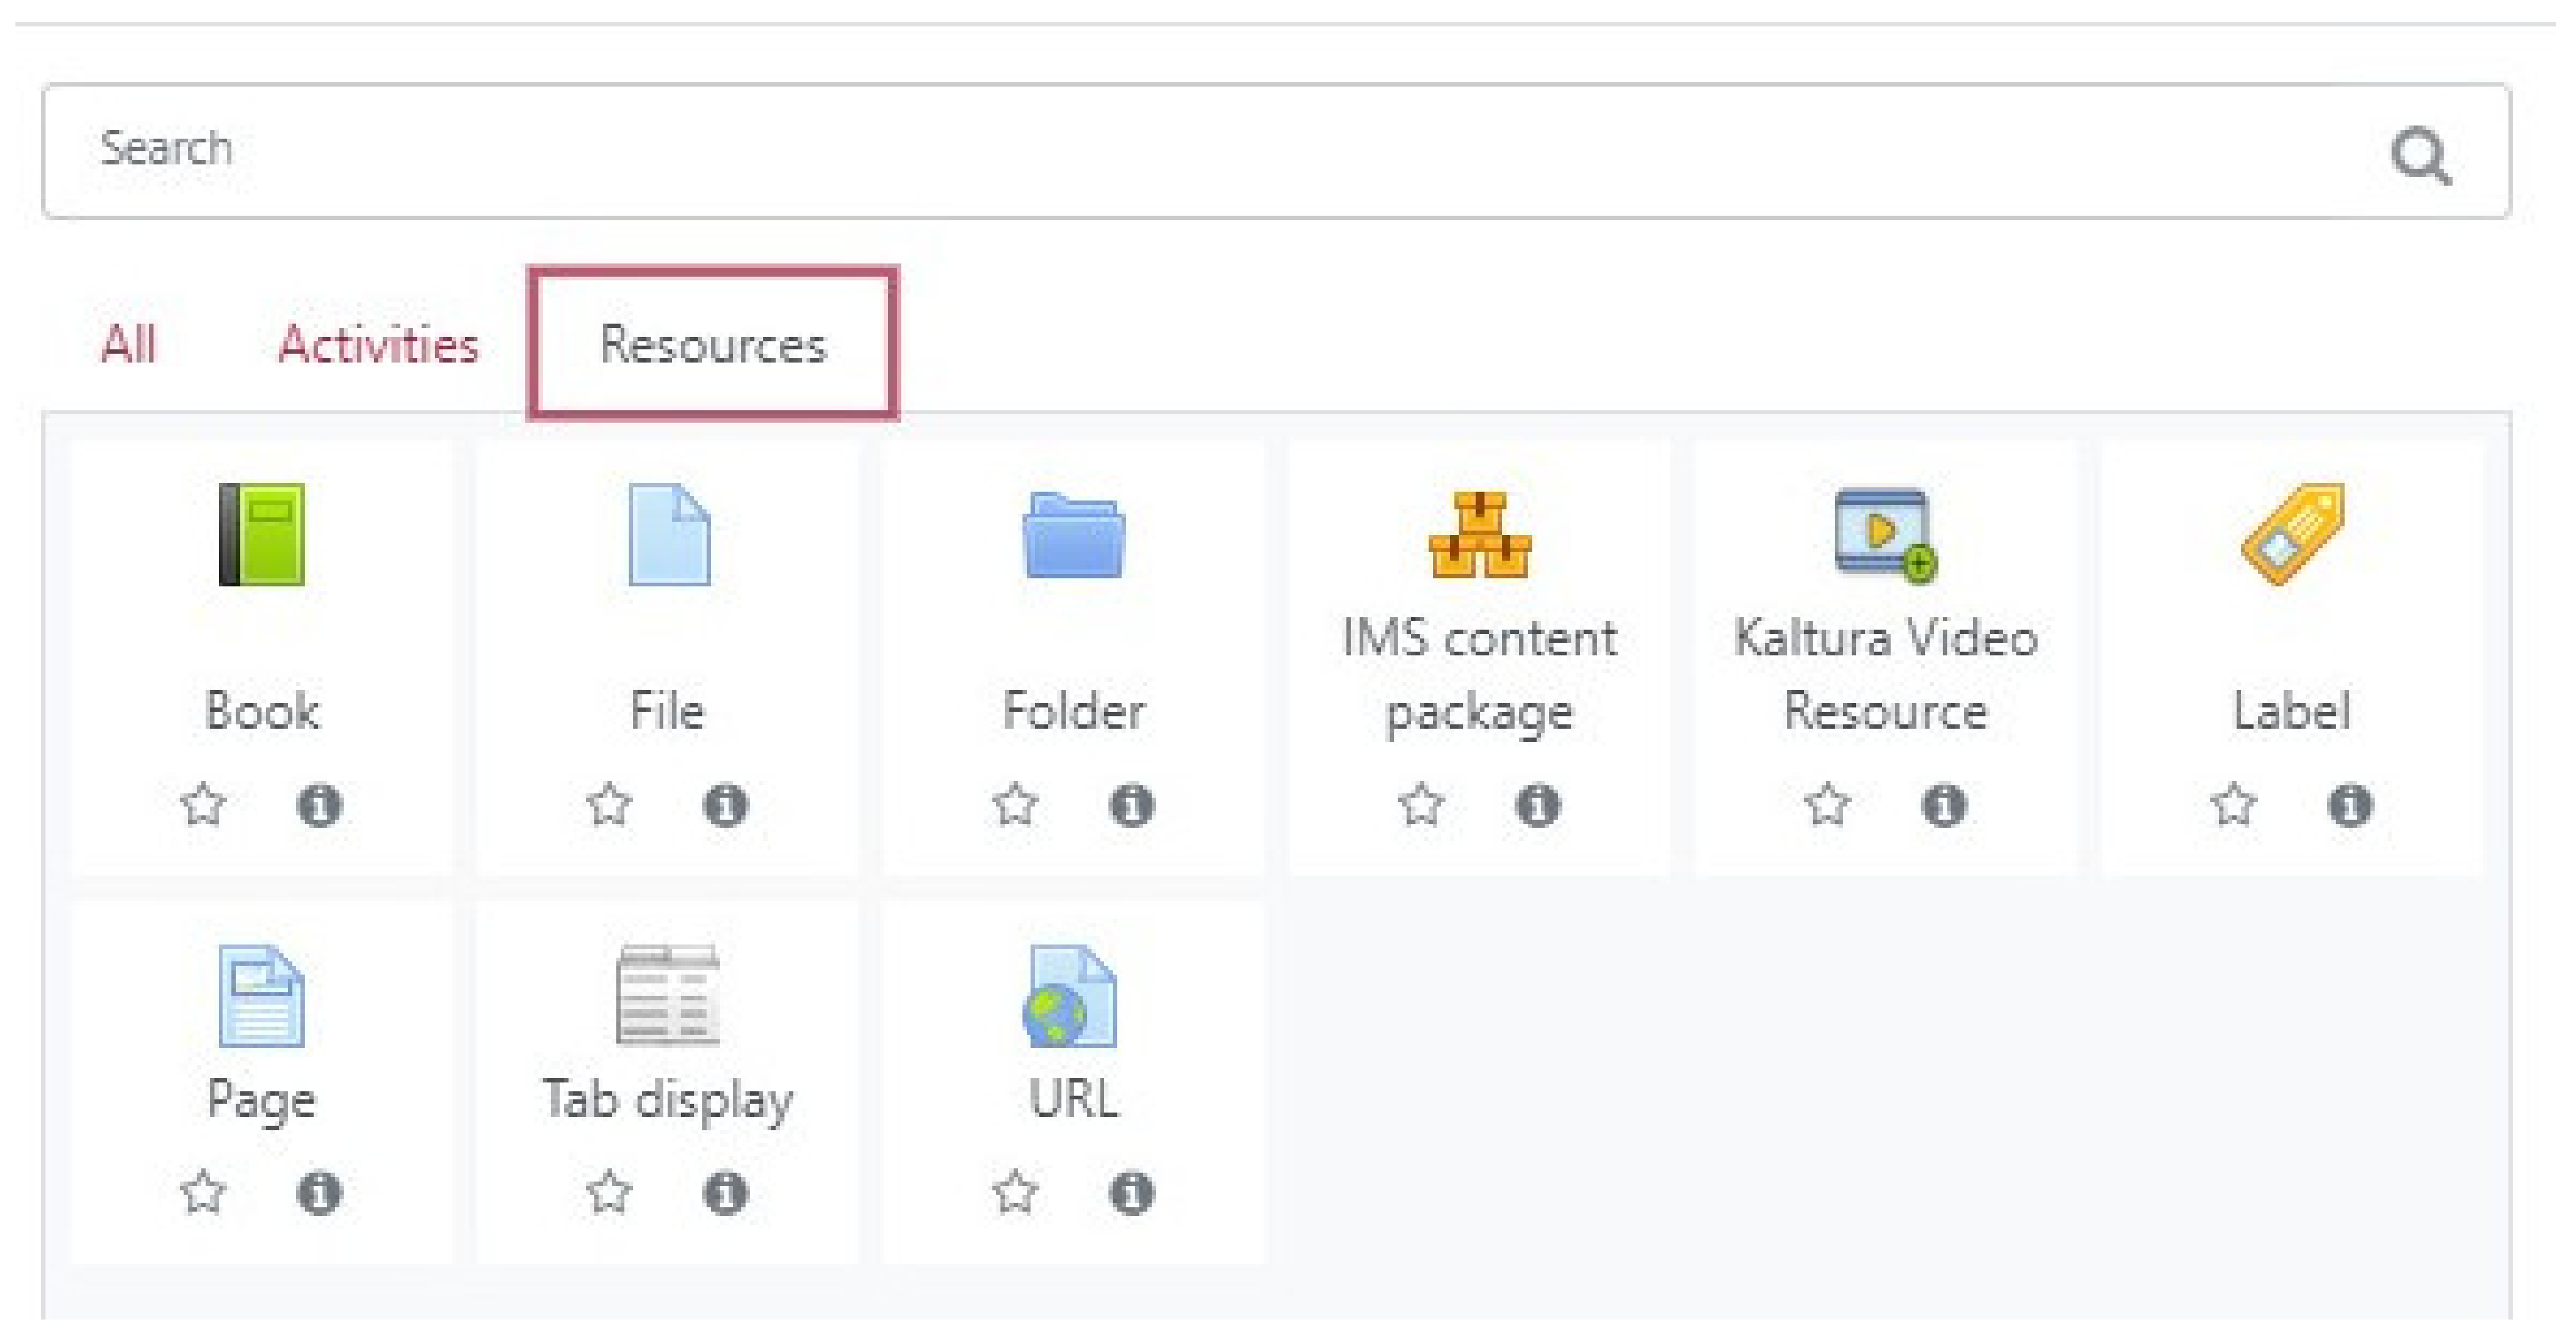
Task: Open info for Kaltura Video Resource
Action: pos(1943,804)
